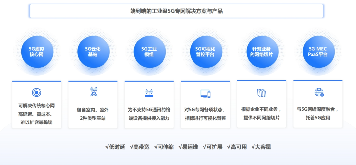
Task: Select the 5G云化基站 circle
Action: coord(93,52)
